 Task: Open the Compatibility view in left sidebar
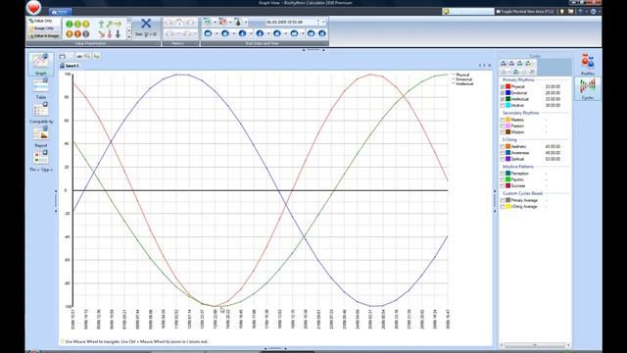(41, 113)
